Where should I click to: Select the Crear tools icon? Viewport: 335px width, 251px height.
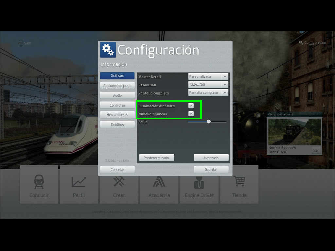tap(119, 182)
